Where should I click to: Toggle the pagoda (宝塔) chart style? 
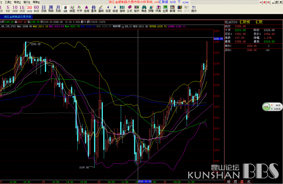(x=87, y=8)
